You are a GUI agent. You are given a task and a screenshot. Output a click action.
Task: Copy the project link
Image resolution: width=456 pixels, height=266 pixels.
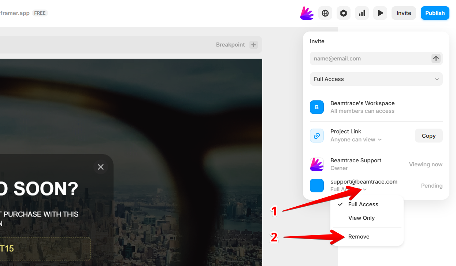pyautogui.click(x=429, y=136)
